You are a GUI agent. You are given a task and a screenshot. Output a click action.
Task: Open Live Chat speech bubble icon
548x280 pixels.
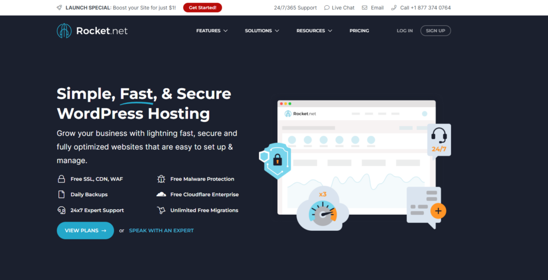tap(327, 7)
